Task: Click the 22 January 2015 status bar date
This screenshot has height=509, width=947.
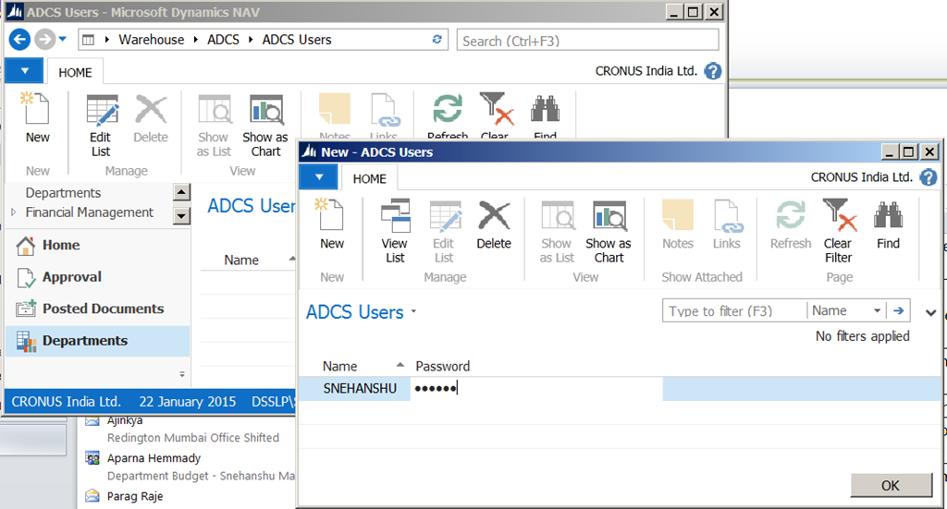Action: (187, 402)
